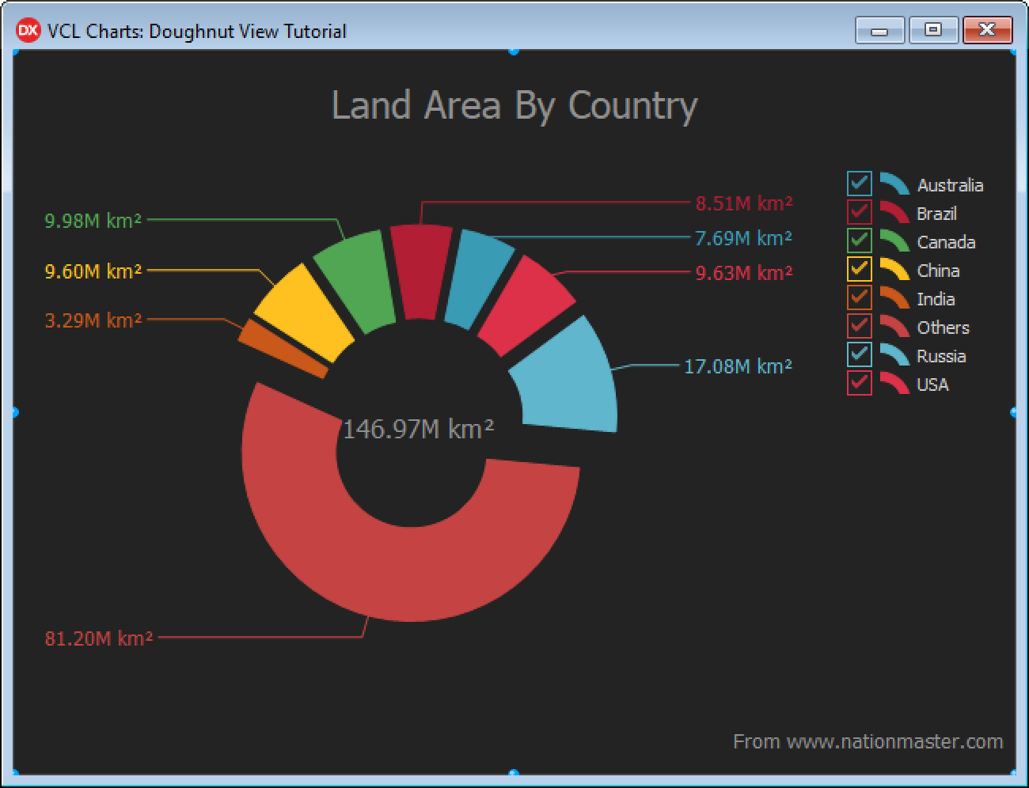1029x788 pixels.
Task: Hide the China series via checkbox
Action: click(x=859, y=269)
